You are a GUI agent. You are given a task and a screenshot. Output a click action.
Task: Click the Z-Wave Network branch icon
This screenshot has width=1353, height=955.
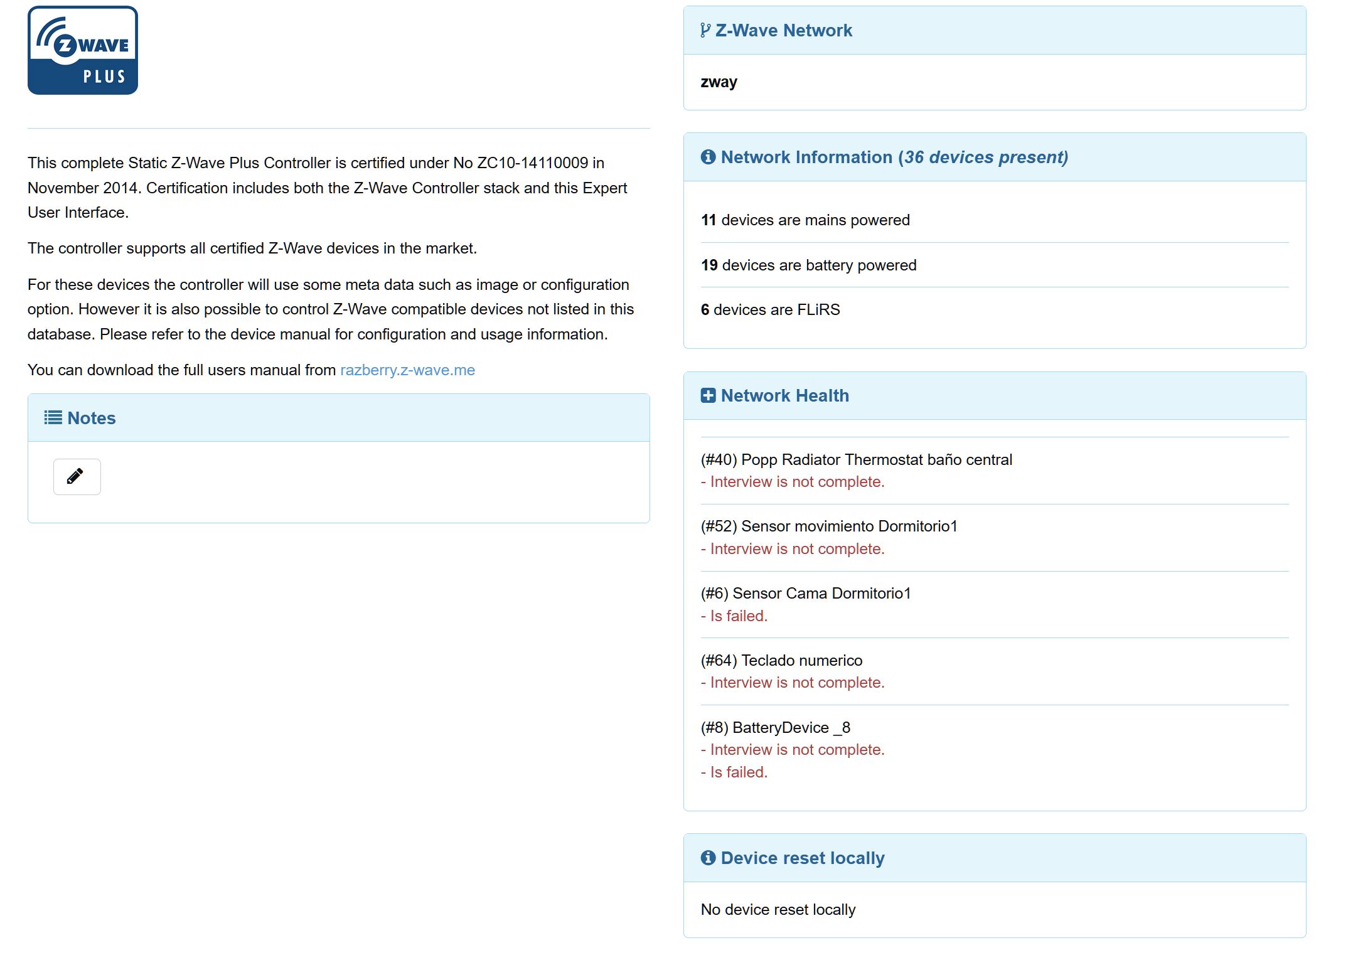[x=705, y=30]
